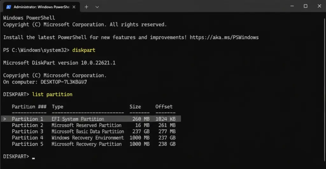Click 'Microsoft Recovery Partition' type text

[x=87, y=144]
